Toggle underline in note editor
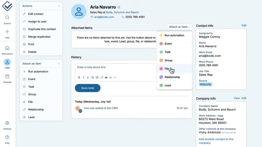262x147 pixels. pos(88,77)
